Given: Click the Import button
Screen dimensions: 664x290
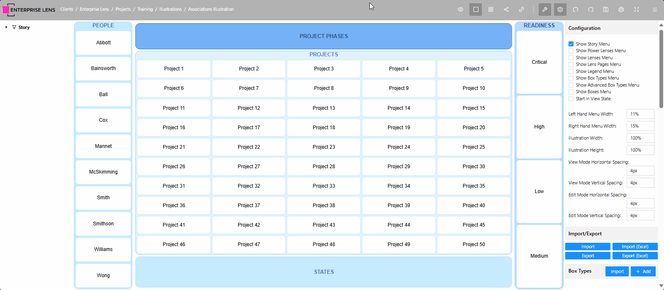Looking at the screenshot, I should tap(588, 247).
